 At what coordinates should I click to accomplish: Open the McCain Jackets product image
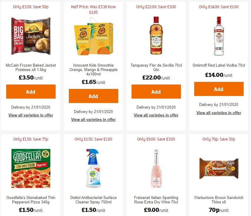31,36
